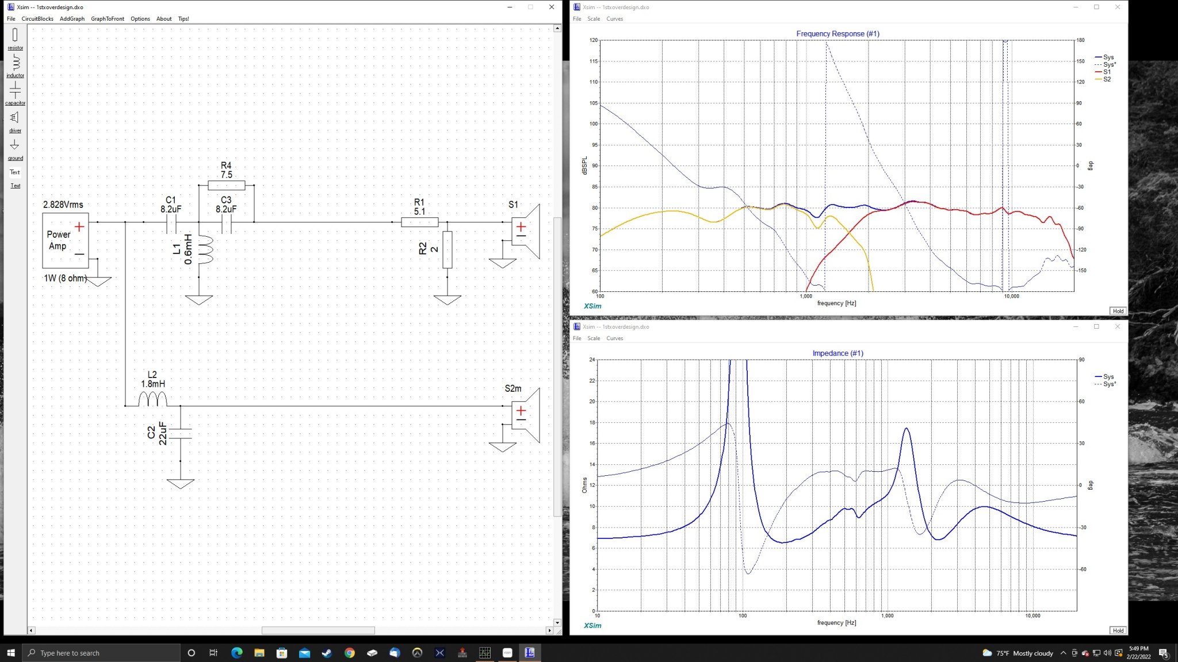1178x662 pixels.
Task: Select capacitor C1 8.2uF in schematic
Action: click(171, 222)
